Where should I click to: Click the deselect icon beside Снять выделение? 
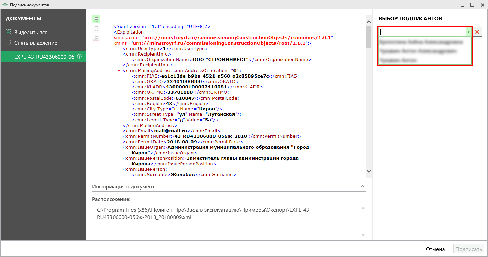[x=8, y=43]
